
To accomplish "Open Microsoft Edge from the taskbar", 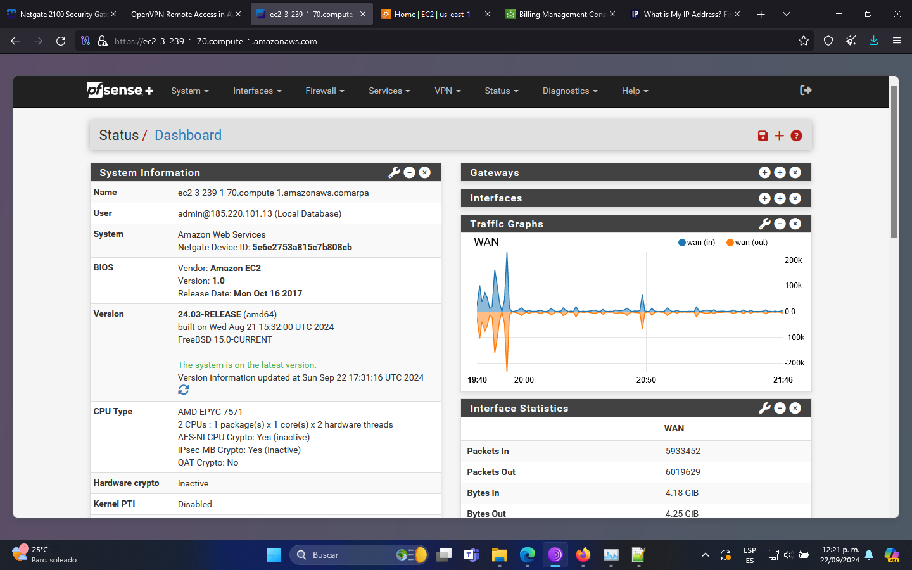I will [x=527, y=555].
